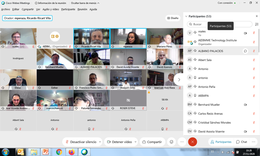Viewport: 260px width, 156px height.
Task: Open the Audio y vídeo menu
Action: (50, 9)
